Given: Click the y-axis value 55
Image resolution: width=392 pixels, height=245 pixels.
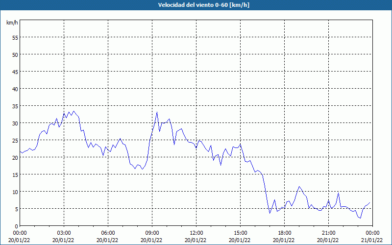Looking at the screenshot, I should [x=15, y=38].
